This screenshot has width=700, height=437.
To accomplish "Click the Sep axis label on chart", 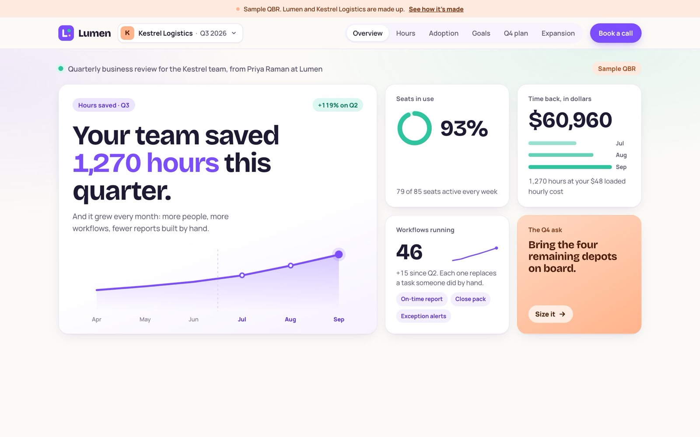I will click(339, 319).
